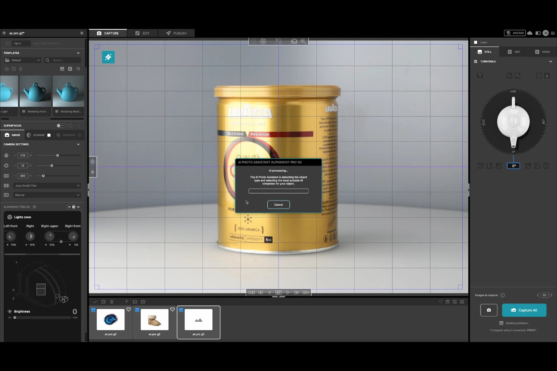Click the camera icon in top preview toolbar
Image resolution: width=557 pixels, height=371 pixels.
(294, 41)
